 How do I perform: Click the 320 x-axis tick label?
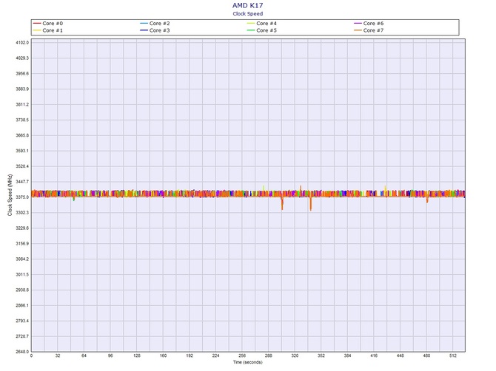[x=295, y=355]
